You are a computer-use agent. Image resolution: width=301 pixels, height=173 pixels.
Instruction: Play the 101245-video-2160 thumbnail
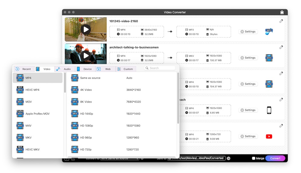pyautogui.click(x=86, y=29)
